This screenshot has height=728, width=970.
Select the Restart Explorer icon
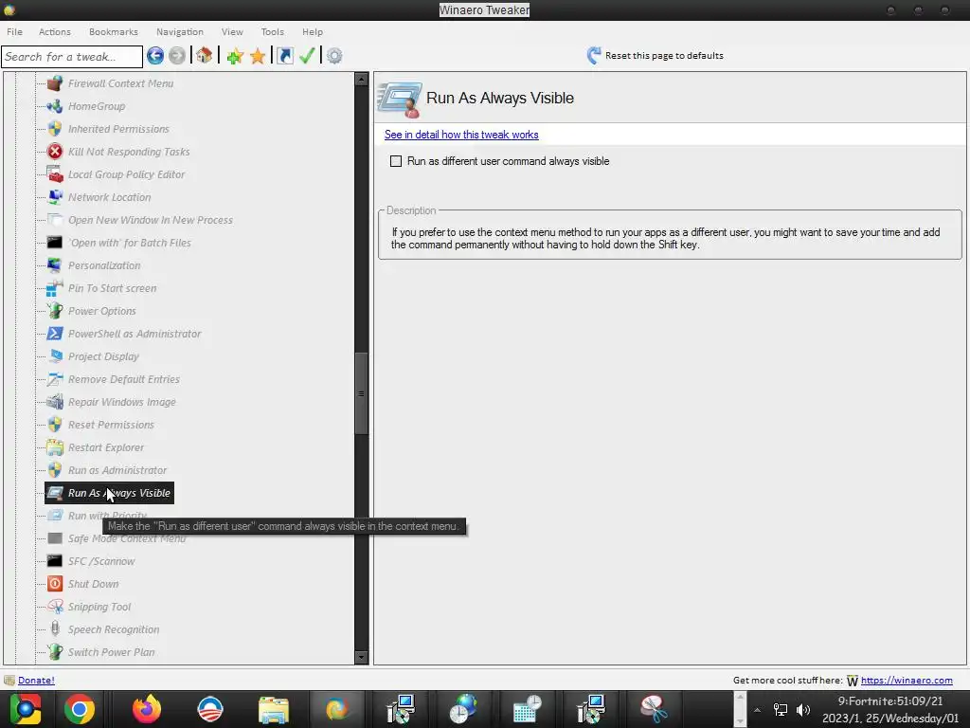(55, 447)
